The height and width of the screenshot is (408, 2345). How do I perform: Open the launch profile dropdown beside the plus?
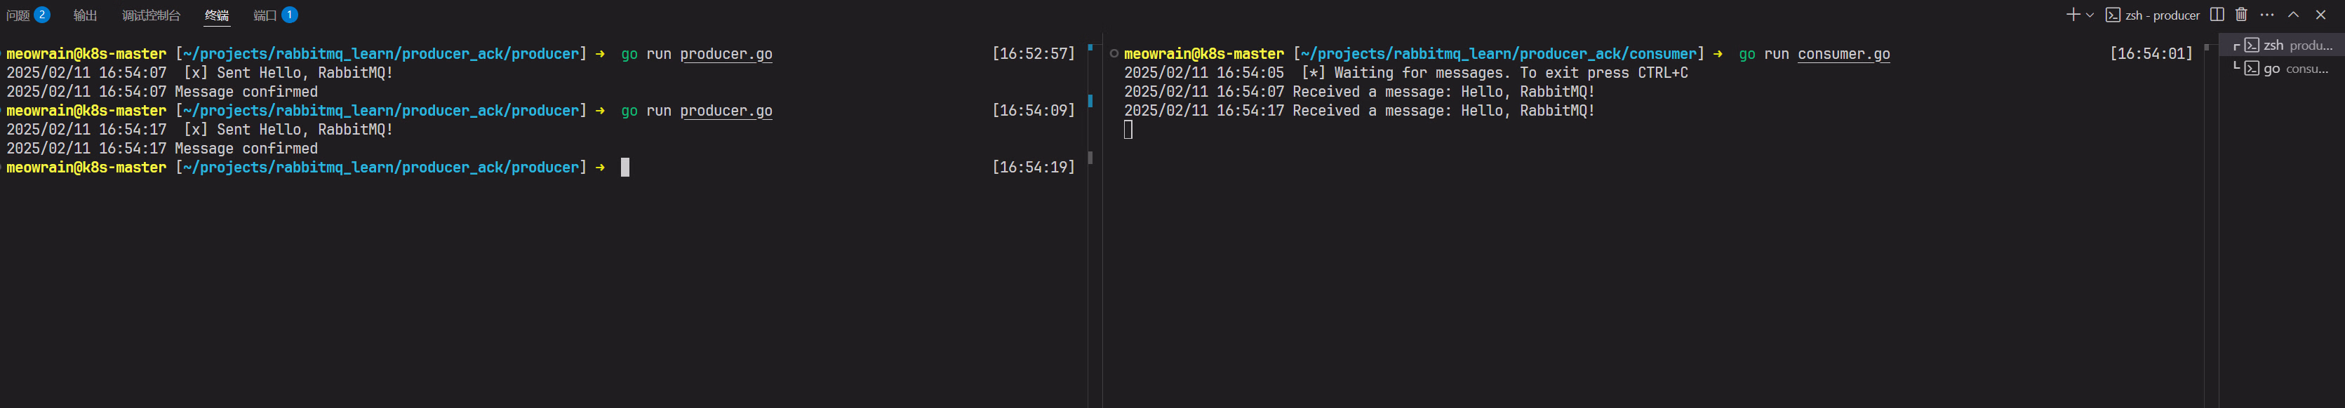pos(2089,15)
